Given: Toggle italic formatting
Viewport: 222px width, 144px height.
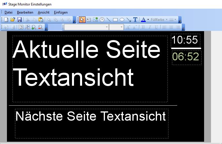Looking at the screenshot, I should tap(150, 27).
